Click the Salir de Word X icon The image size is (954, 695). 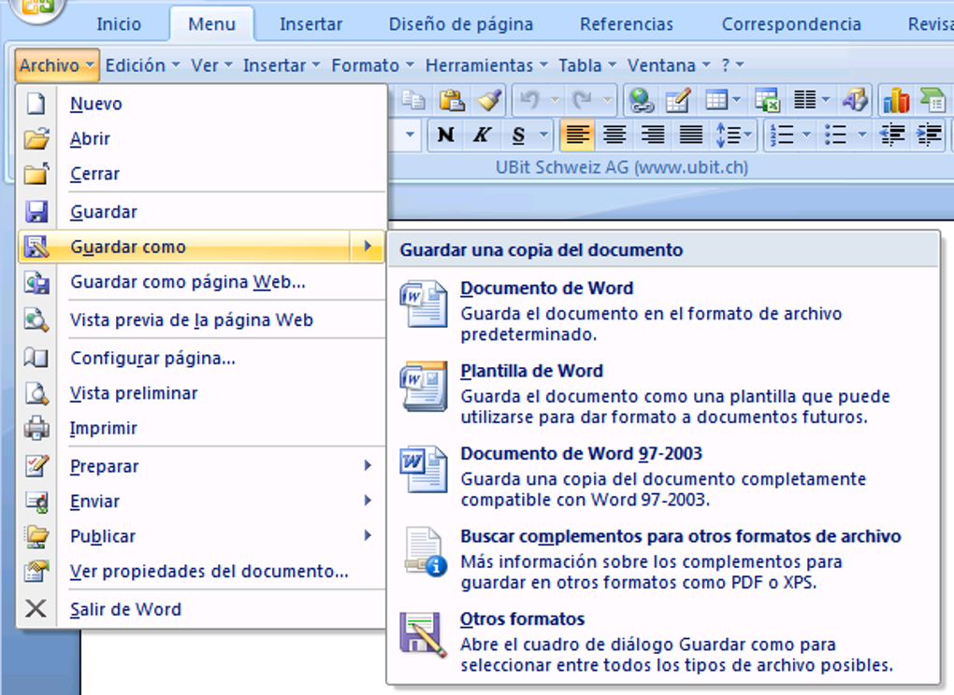pos(36,609)
